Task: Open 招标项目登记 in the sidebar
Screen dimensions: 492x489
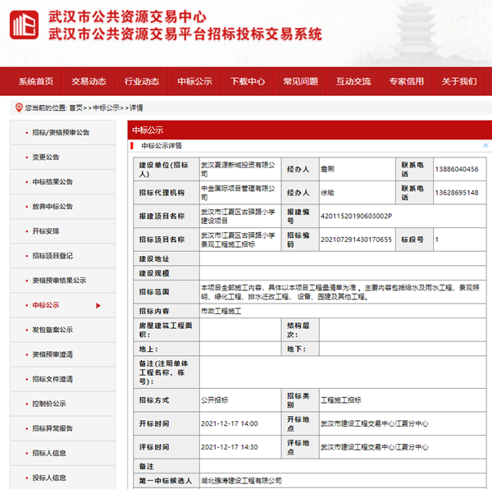Action: coord(63,256)
